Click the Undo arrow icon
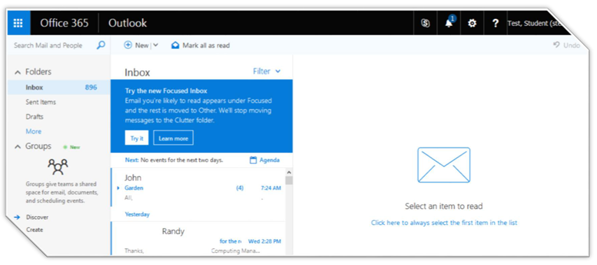597x265 pixels. (556, 45)
